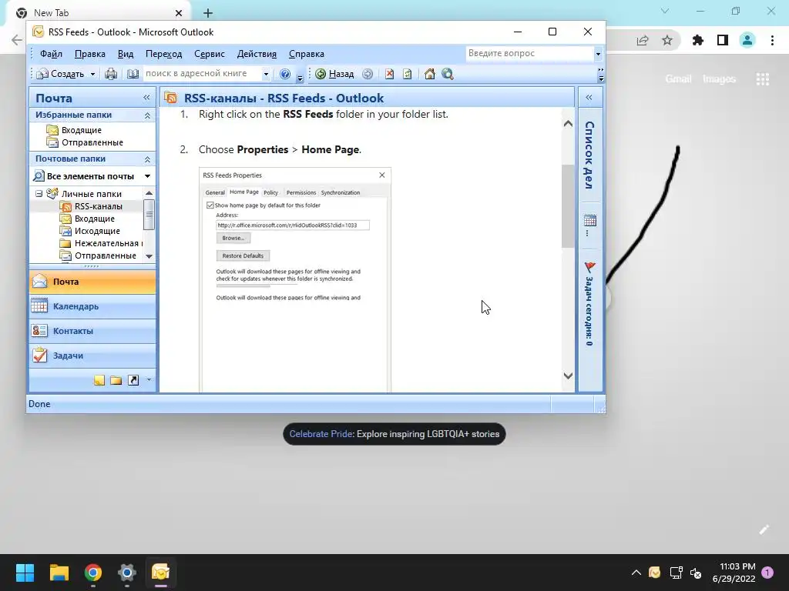Open the Действия menu
This screenshot has height=591, width=789.
257,54
